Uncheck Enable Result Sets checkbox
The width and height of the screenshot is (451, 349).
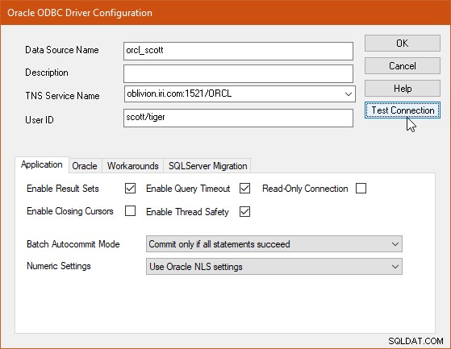pos(130,189)
